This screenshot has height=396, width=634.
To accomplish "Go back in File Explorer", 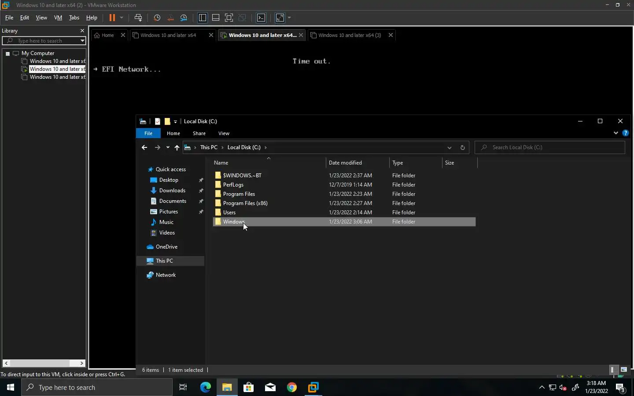I will point(144,147).
